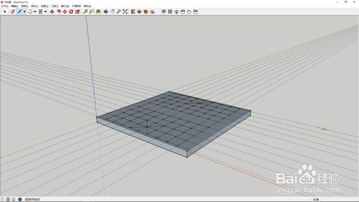Select the Push/Pull tool
The image size is (359, 202).
[52, 12]
